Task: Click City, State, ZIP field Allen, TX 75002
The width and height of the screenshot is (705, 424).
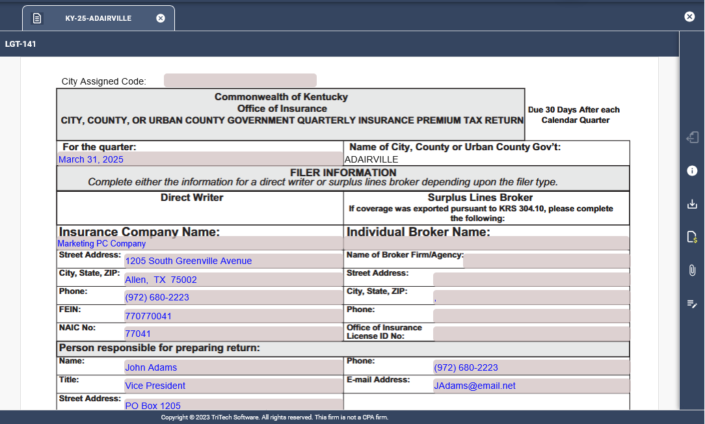Action: 233,279
